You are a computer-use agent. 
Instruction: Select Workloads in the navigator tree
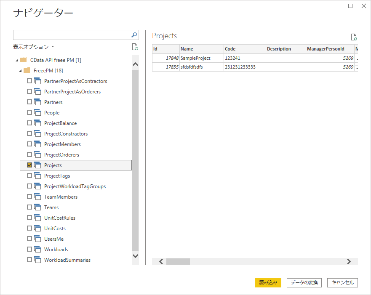[x=56, y=250]
